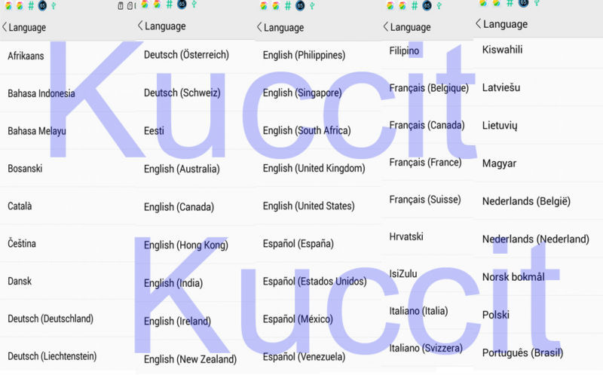The width and height of the screenshot is (603, 375).
Task: Tap back arrow above the Afrikaans list
Action: pos(5,28)
